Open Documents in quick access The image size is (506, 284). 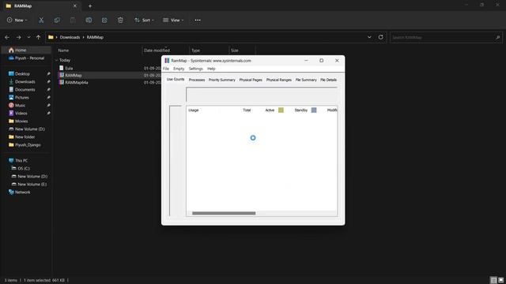coord(21,89)
